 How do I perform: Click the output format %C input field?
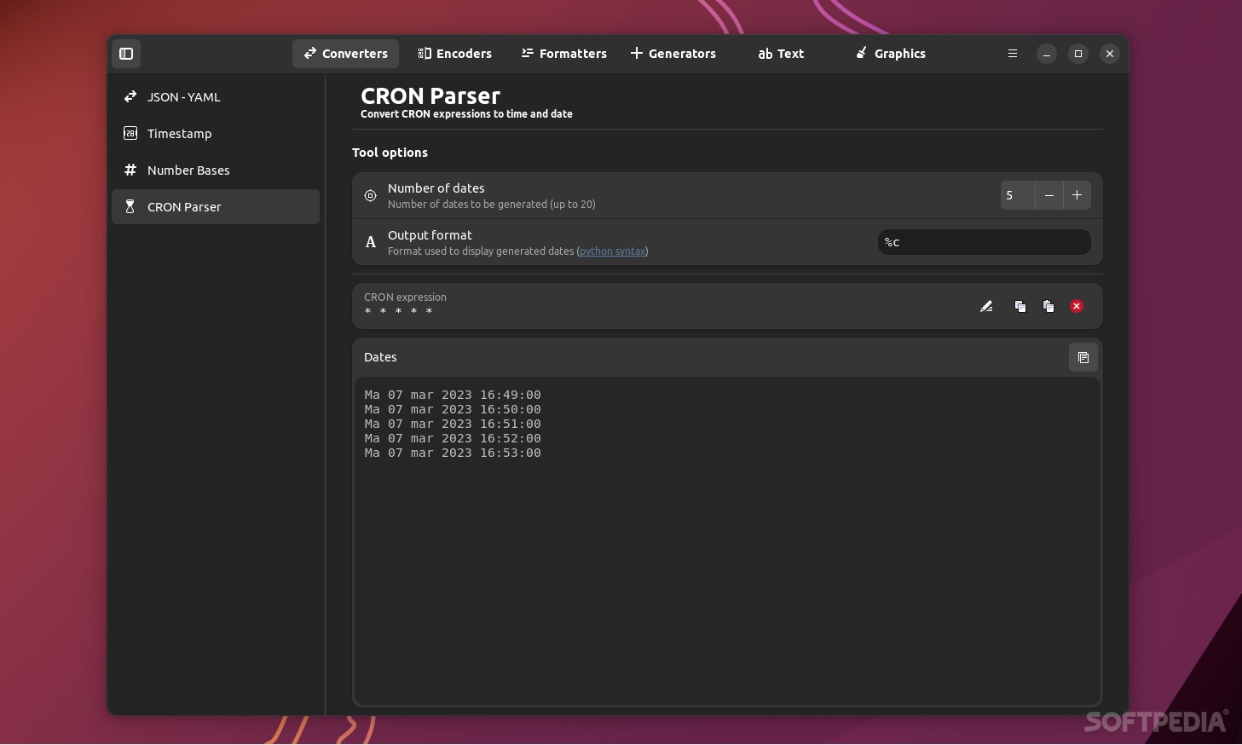pyautogui.click(x=984, y=242)
